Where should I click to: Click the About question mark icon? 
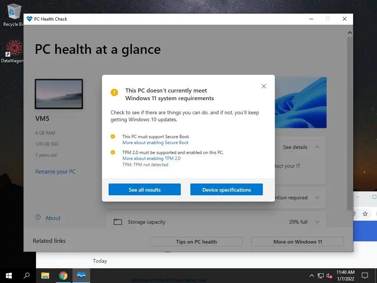tap(38, 217)
